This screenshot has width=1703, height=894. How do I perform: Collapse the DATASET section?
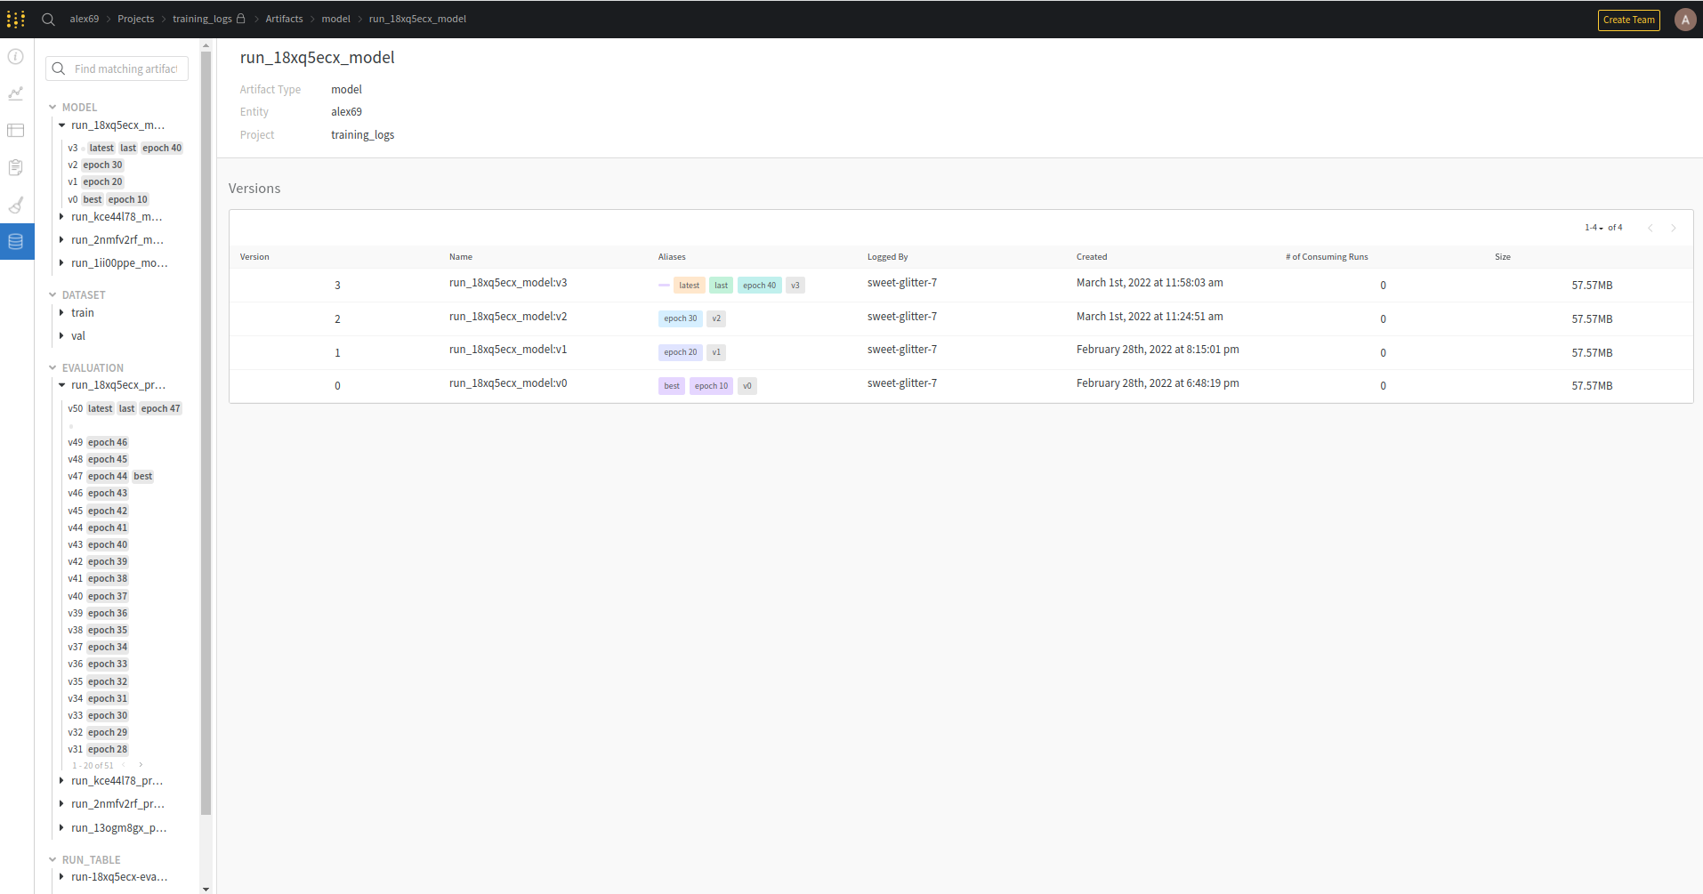point(52,295)
